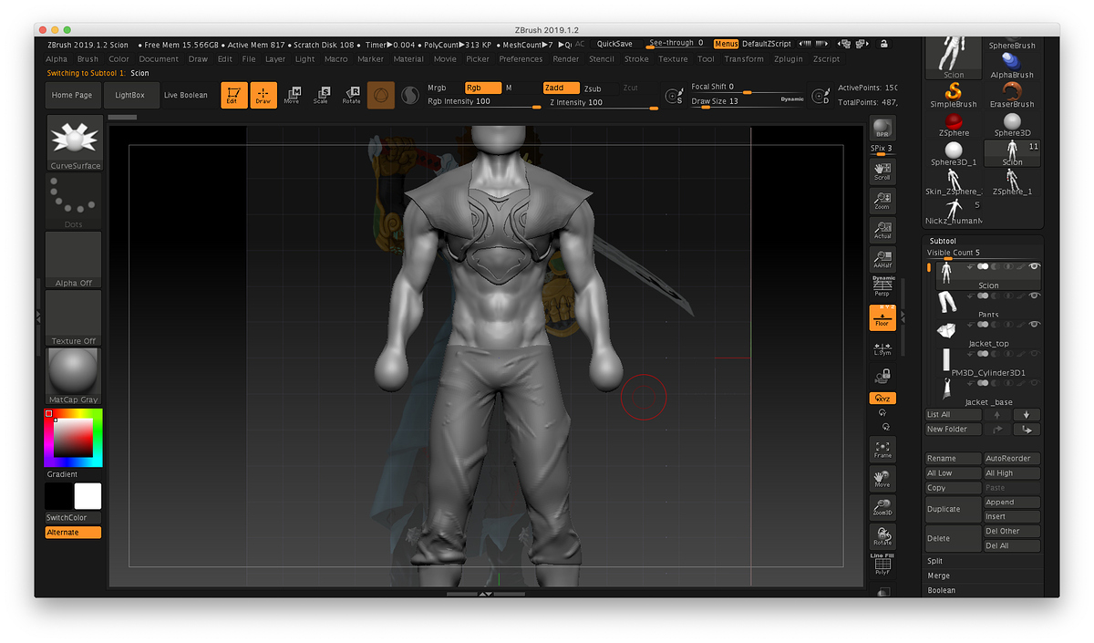Open the Alpha menu
This screenshot has width=1094, height=643.
pyautogui.click(x=57, y=59)
